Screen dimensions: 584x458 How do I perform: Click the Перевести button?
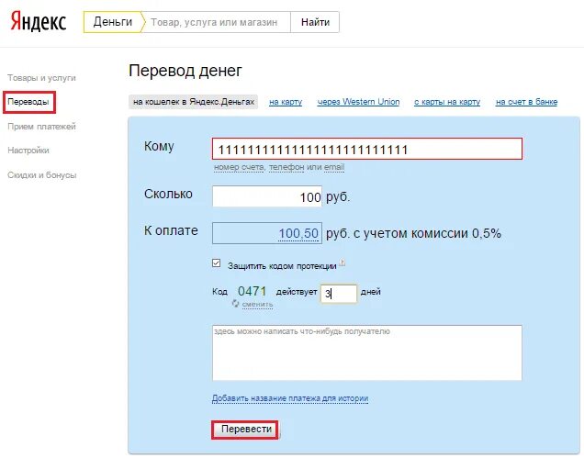coord(245,430)
